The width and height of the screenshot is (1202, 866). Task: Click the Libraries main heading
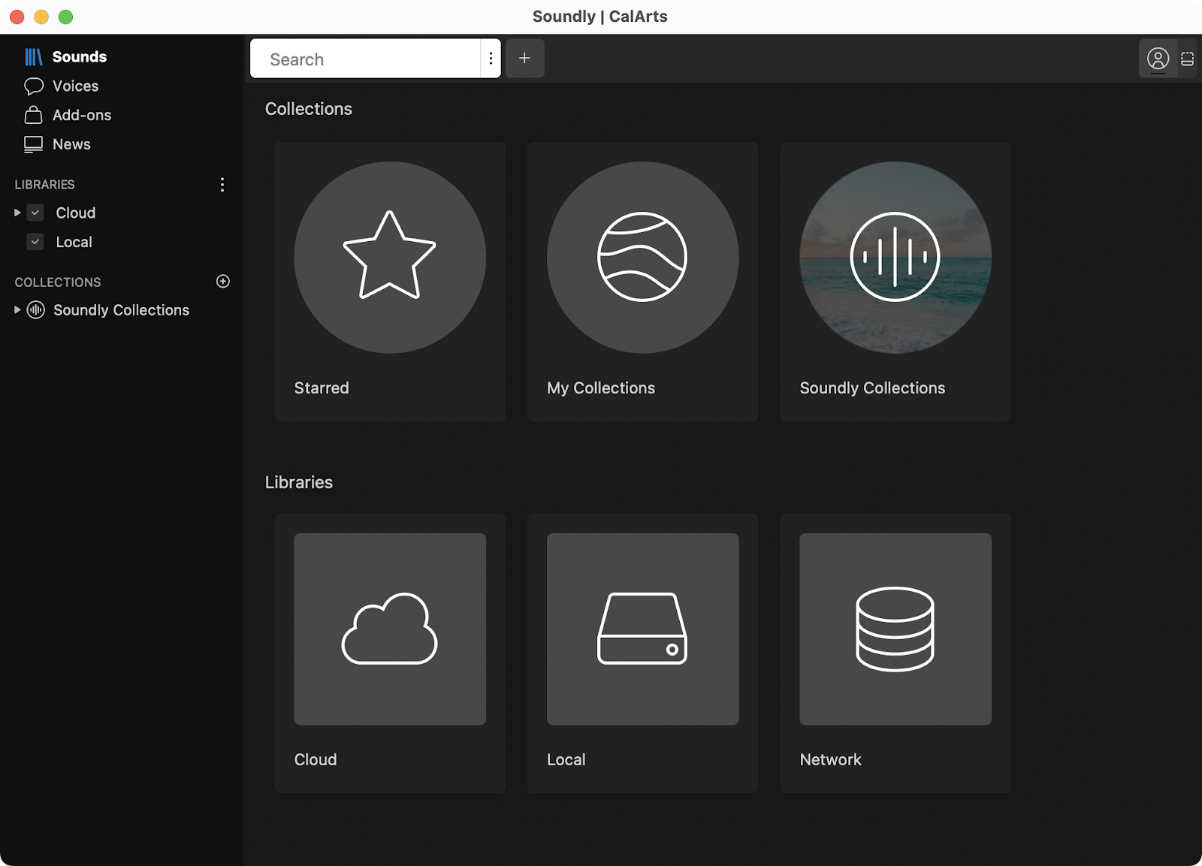(299, 482)
